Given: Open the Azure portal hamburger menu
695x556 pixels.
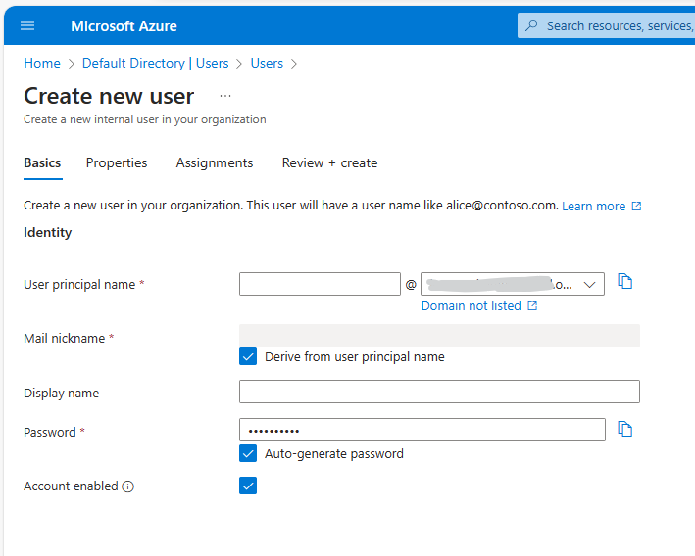Looking at the screenshot, I should pyautogui.click(x=27, y=25).
